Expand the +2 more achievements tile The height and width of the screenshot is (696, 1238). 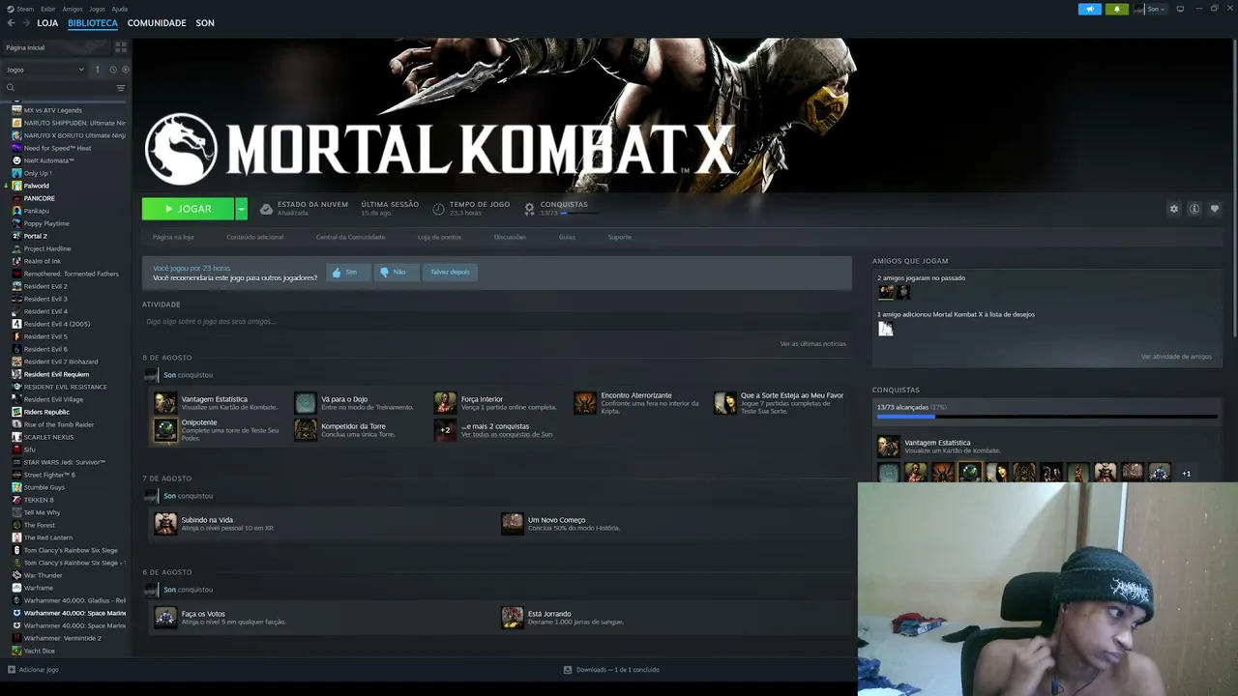pyautogui.click(x=445, y=430)
